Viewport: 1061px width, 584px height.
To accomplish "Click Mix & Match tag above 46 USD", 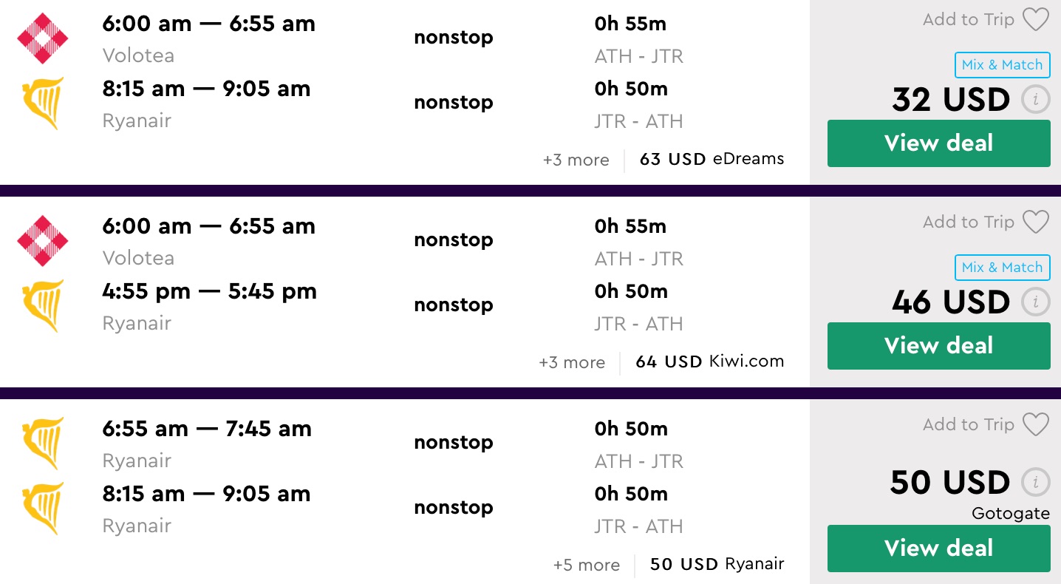I will 1002,268.
